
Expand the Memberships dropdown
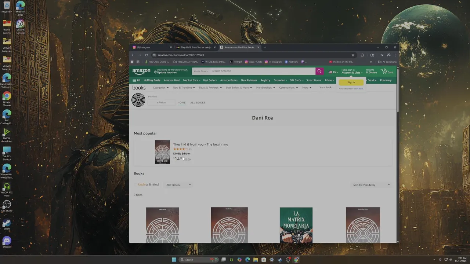[x=266, y=88]
